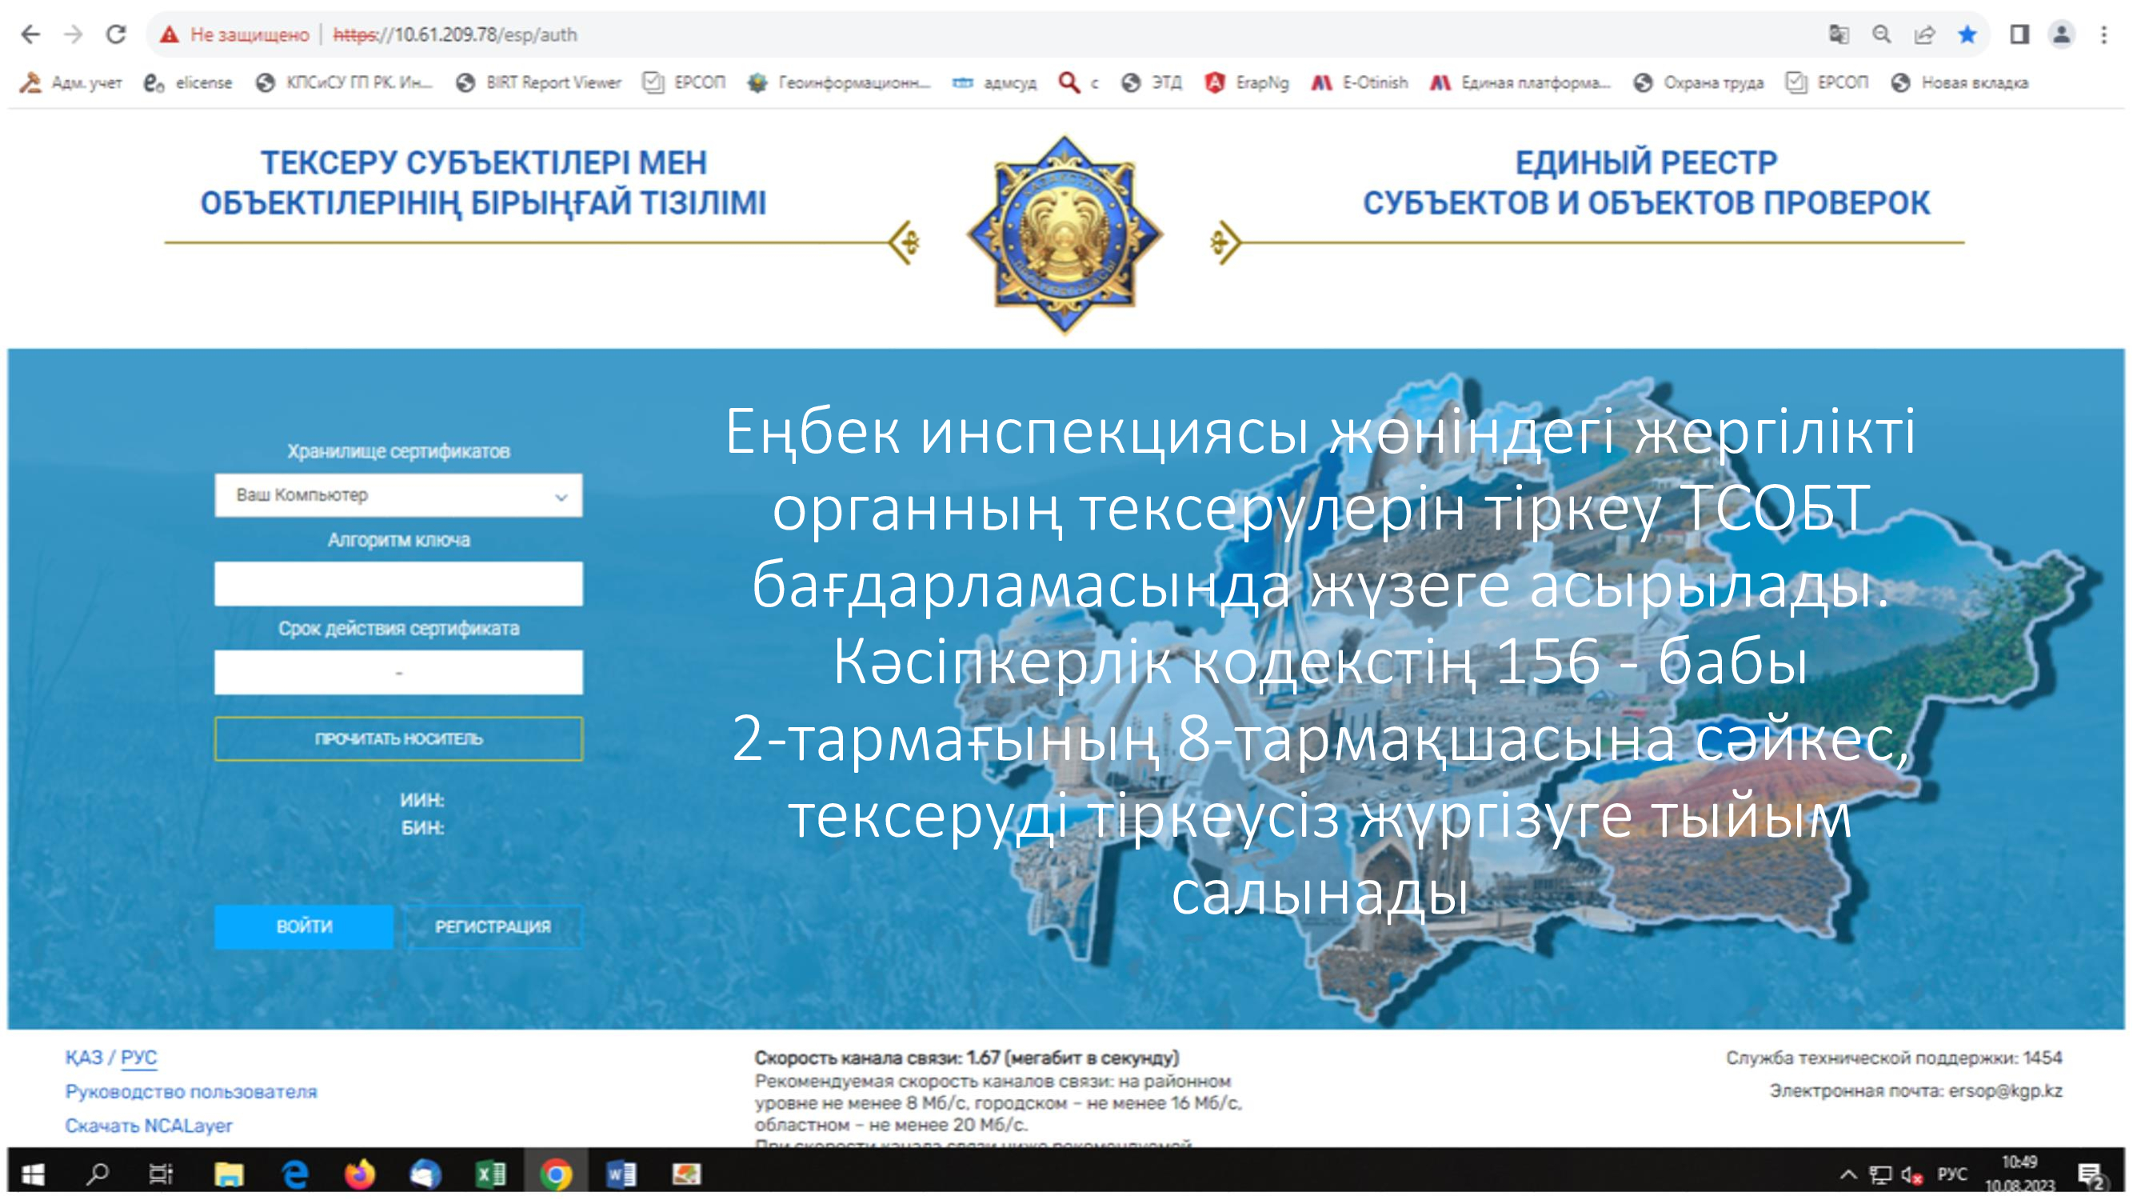Open the Скачать NCALayer link

[149, 1126]
